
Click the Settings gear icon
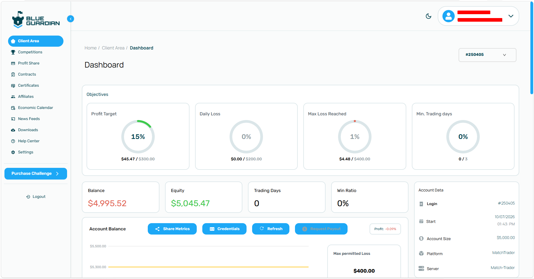(13, 152)
